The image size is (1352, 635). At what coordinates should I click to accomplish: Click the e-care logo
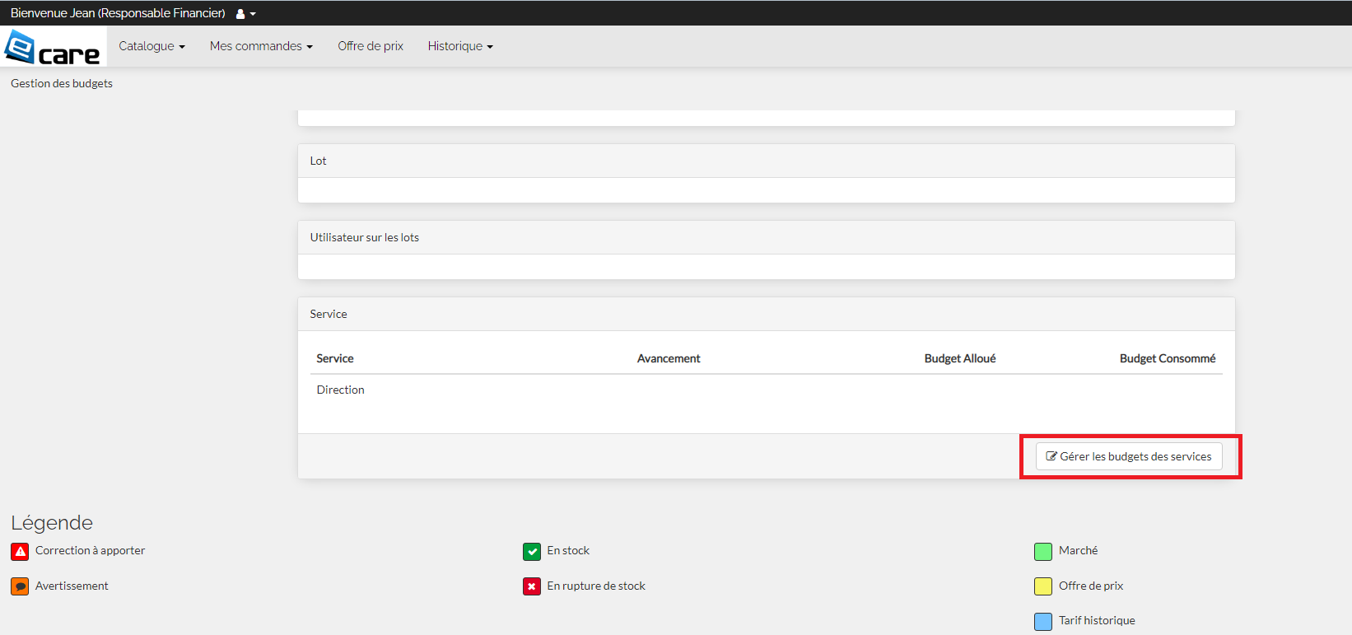(x=53, y=47)
